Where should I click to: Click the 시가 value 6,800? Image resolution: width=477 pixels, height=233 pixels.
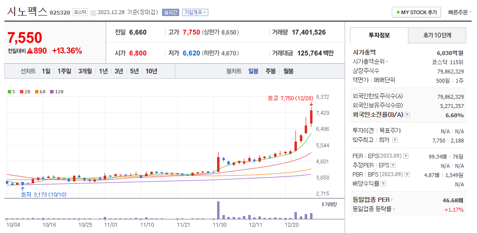pyautogui.click(x=138, y=53)
